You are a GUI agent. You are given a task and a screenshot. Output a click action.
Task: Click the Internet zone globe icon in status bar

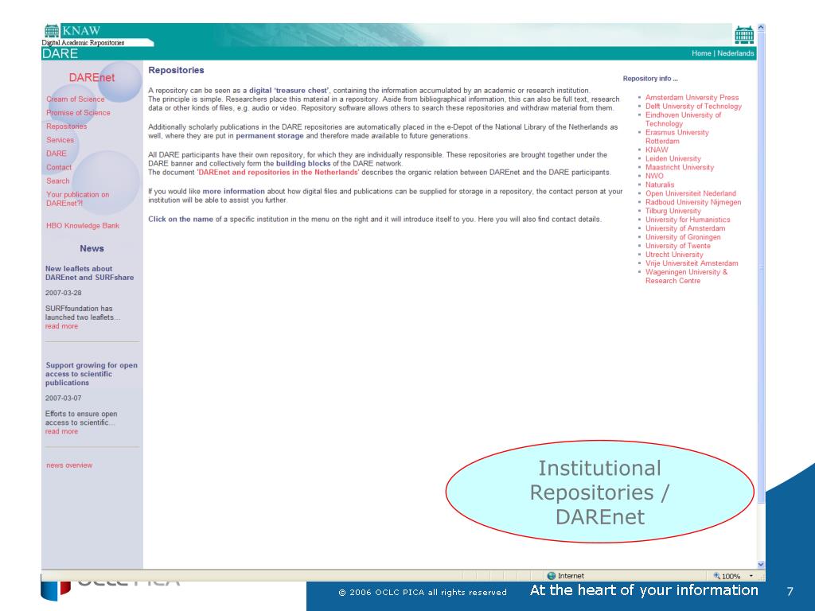click(x=552, y=576)
